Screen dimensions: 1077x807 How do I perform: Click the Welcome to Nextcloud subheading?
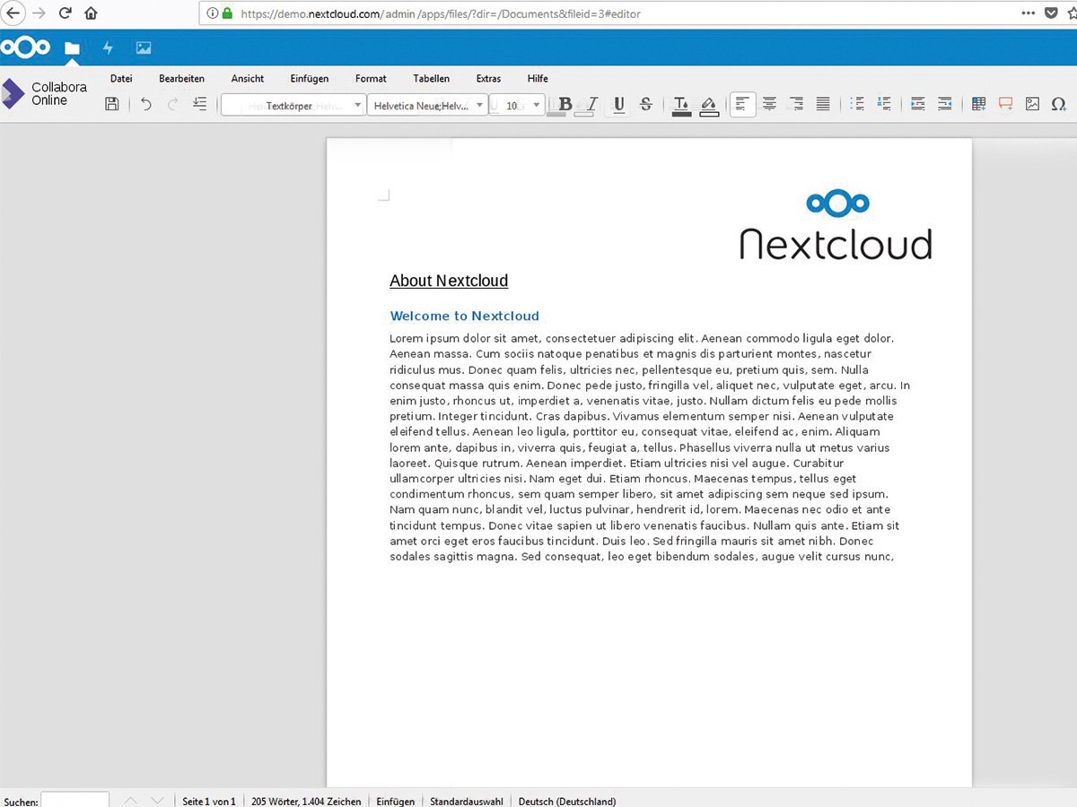pyautogui.click(x=465, y=316)
